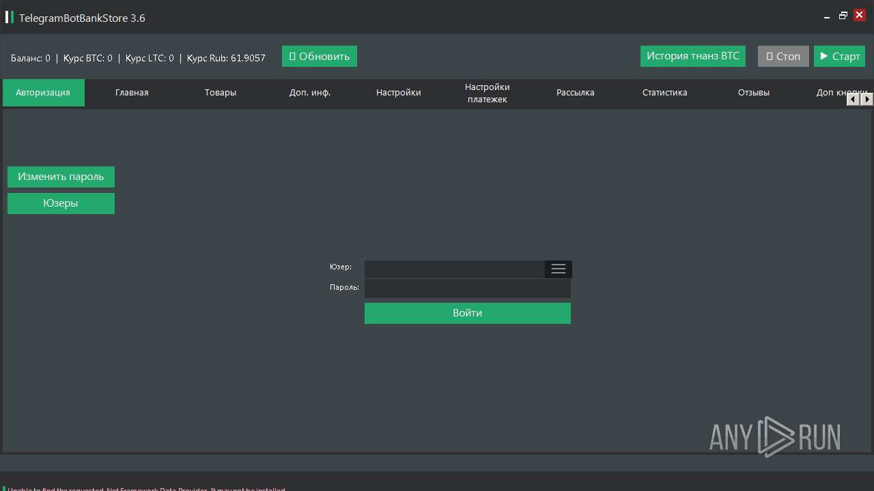Select the Отзывы tab

(753, 93)
